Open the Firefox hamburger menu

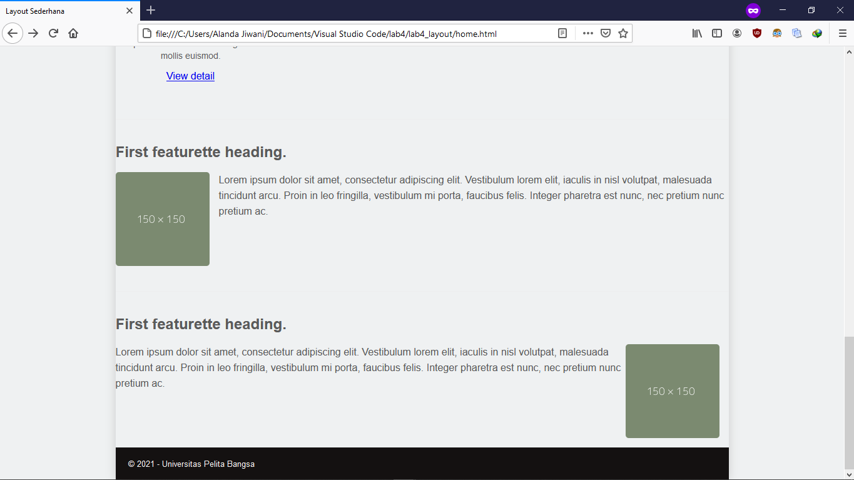tap(843, 34)
